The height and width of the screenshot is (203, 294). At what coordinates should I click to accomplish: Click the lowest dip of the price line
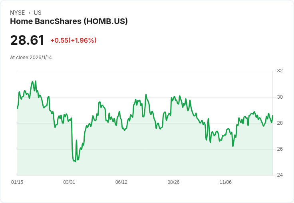click(x=75, y=161)
